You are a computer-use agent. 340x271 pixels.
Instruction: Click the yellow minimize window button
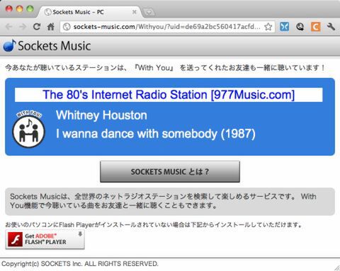(x=19, y=9)
